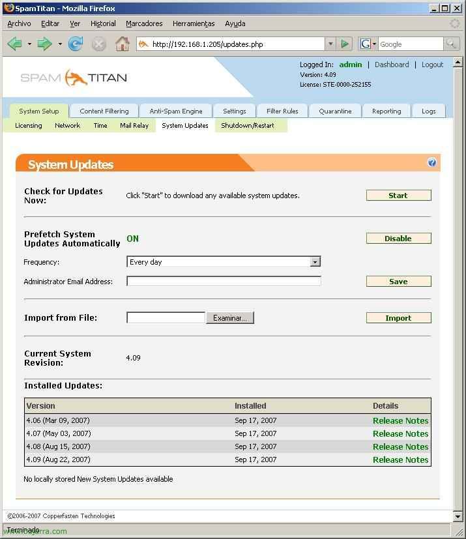466x539 pixels.
Task: Open the Archivo menu
Action: [x=20, y=23]
